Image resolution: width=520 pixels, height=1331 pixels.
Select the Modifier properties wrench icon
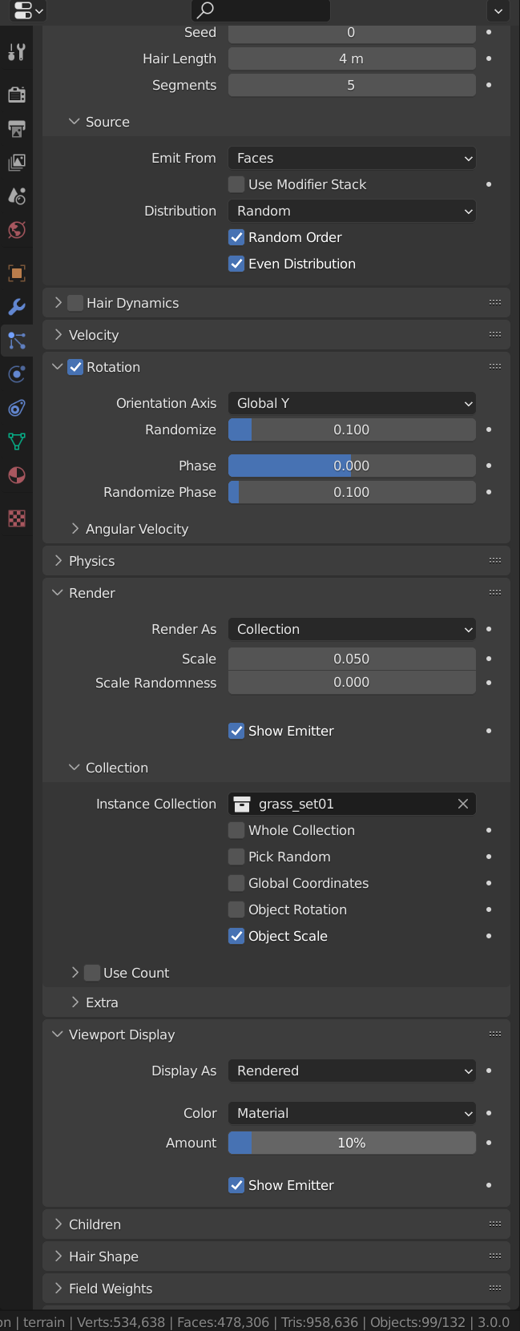pyautogui.click(x=17, y=307)
